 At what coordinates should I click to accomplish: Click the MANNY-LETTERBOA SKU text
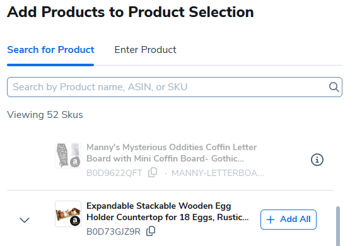coord(218,173)
